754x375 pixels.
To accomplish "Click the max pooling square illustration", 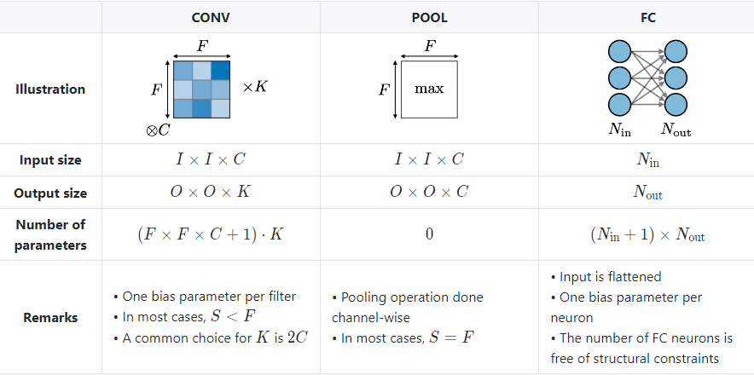I will click(x=429, y=89).
